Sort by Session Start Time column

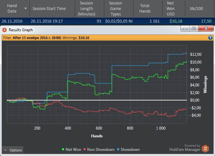click(52, 8)
